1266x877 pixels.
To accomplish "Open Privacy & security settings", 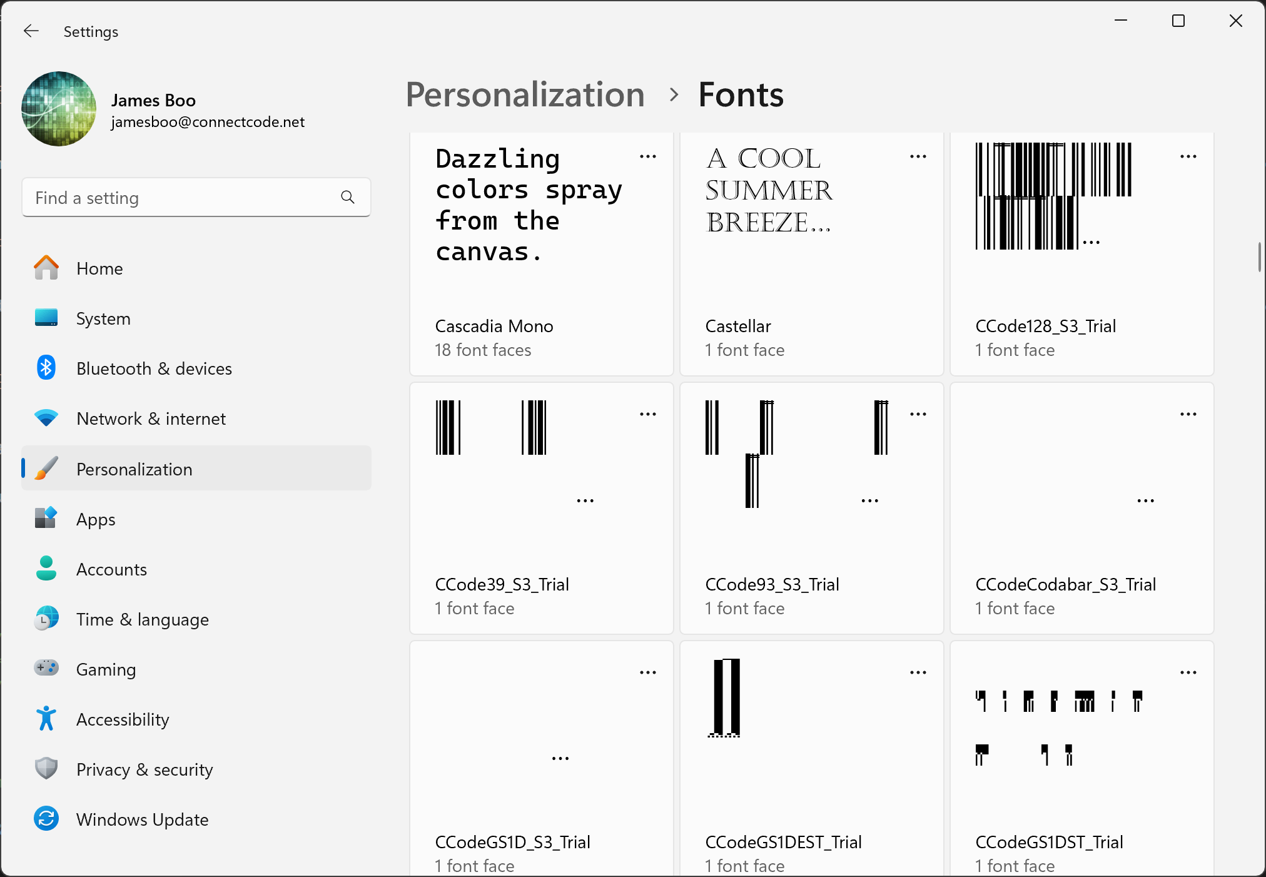I will coord(196,769).
